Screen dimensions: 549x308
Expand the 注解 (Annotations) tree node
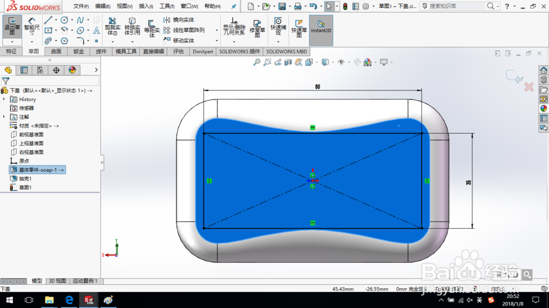4,117
